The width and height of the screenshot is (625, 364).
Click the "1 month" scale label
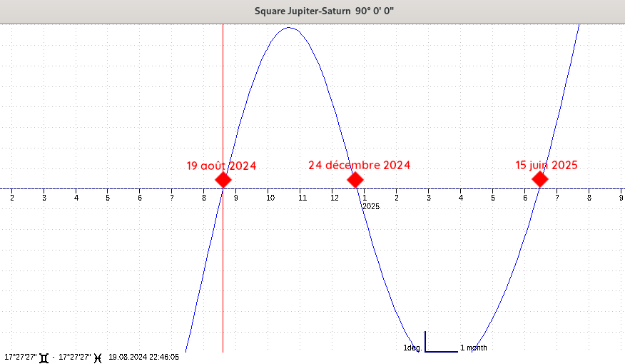pyautogui.click(x=474, y=348)
